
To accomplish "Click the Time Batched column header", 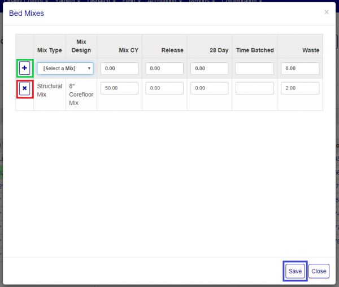I will (255, 50).
